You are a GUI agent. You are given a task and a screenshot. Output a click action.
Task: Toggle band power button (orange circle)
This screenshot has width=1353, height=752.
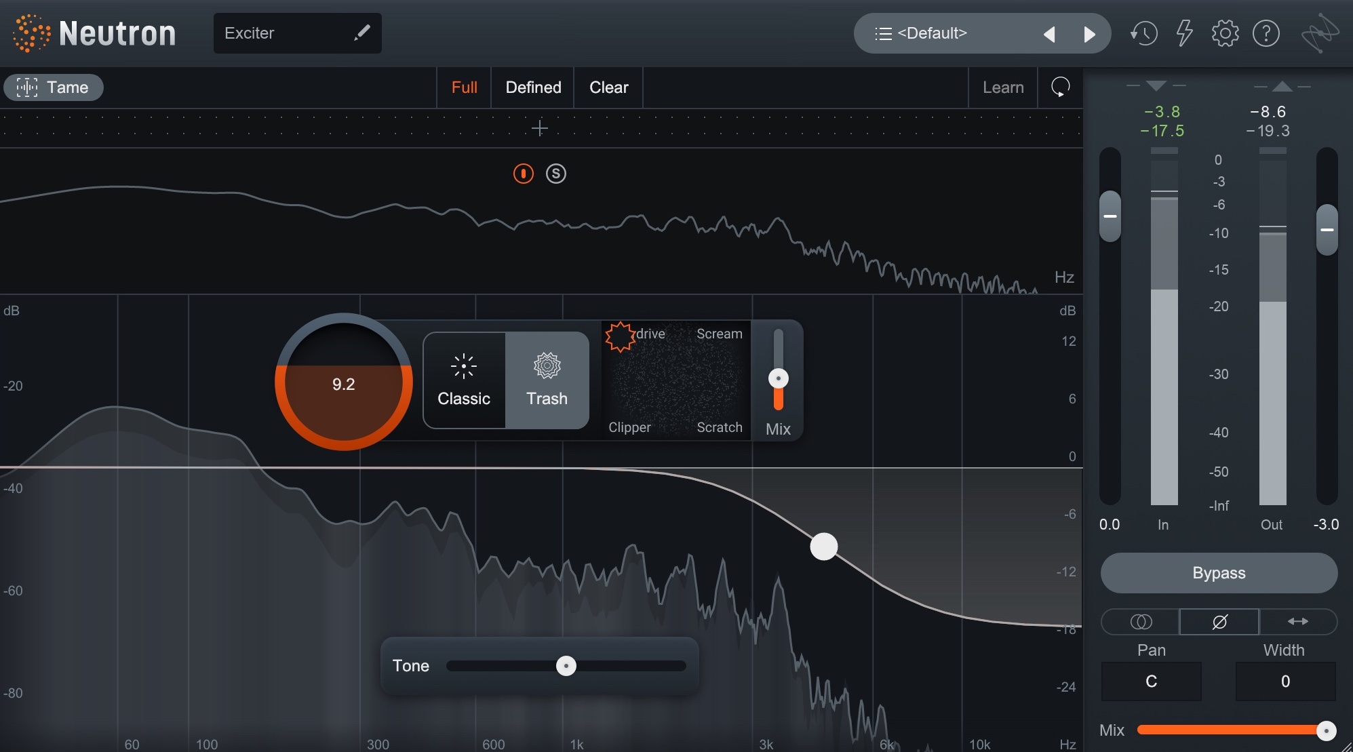[523, 174]
